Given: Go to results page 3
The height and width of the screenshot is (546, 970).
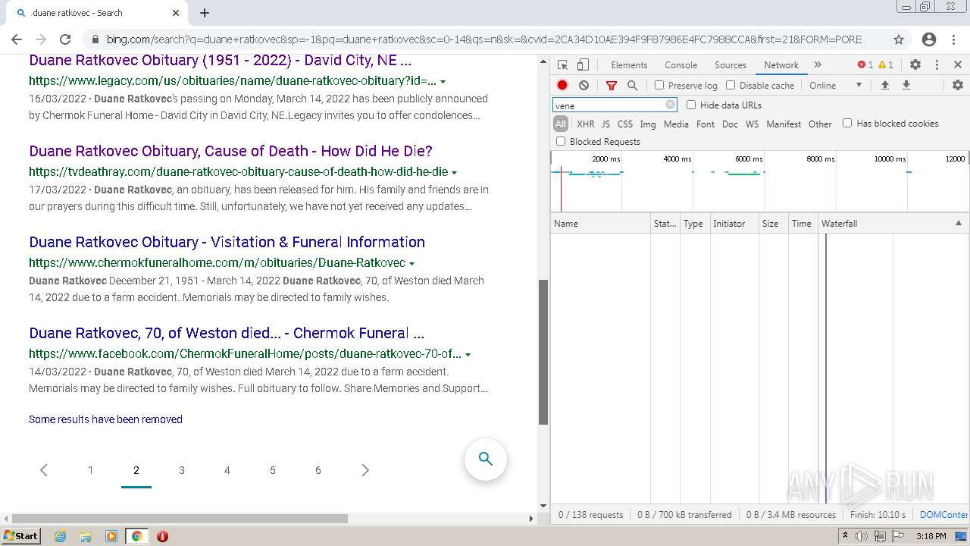Looking at the screenshot, I should tap(182, 470).
